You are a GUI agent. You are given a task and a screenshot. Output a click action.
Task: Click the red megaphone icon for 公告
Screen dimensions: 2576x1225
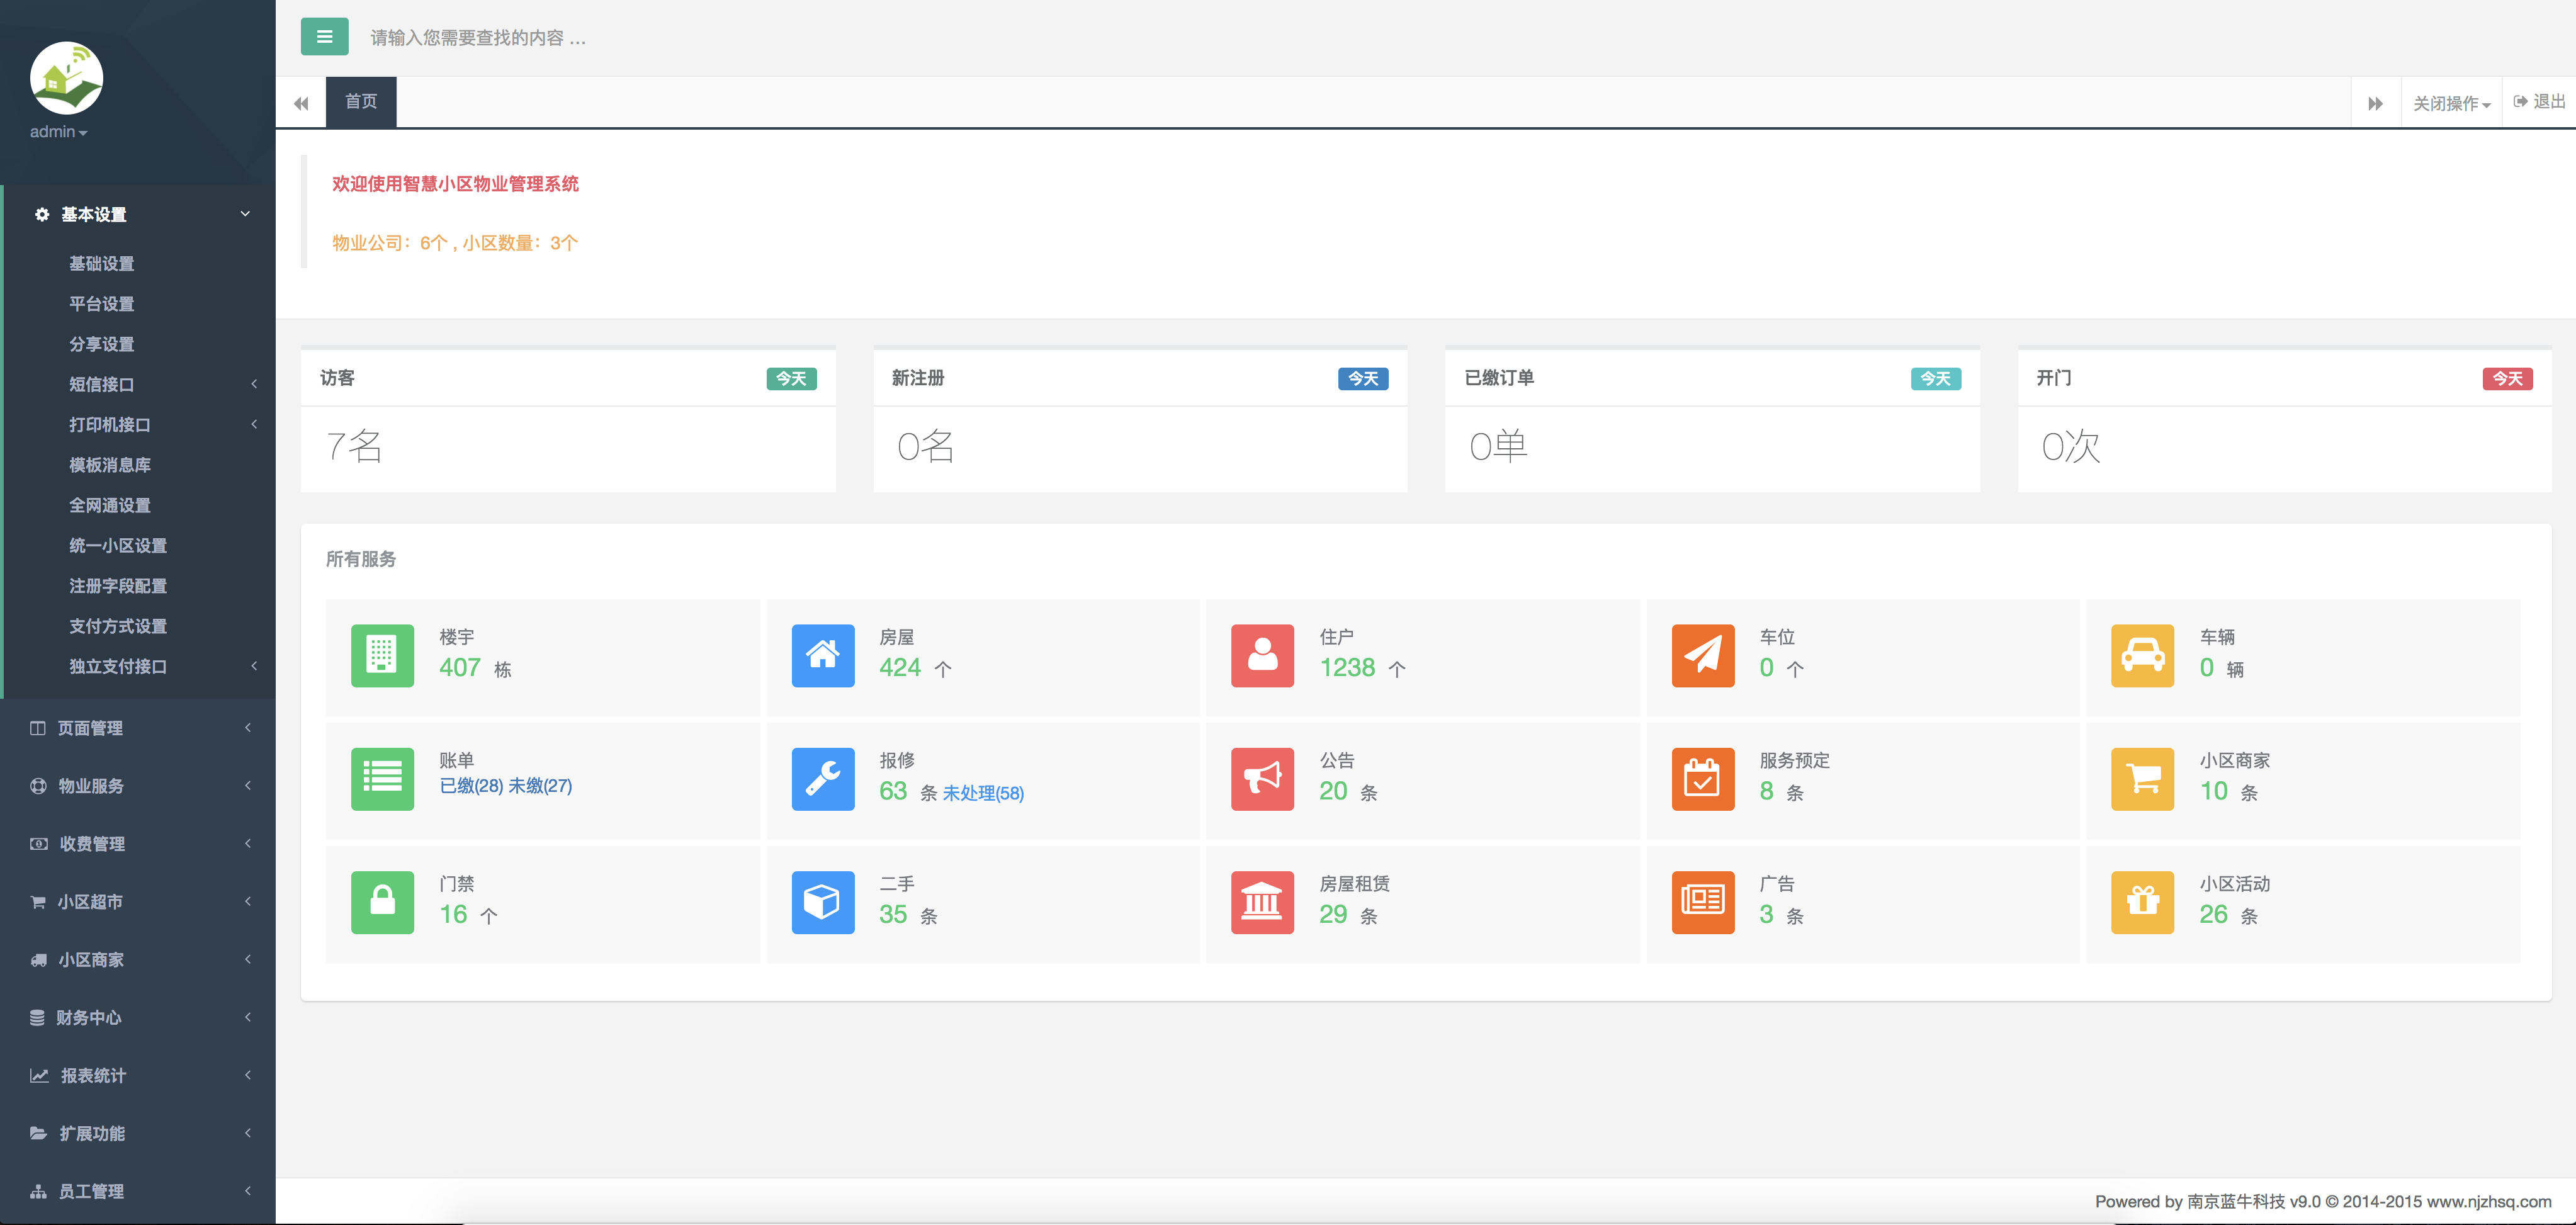point(1262,778)
